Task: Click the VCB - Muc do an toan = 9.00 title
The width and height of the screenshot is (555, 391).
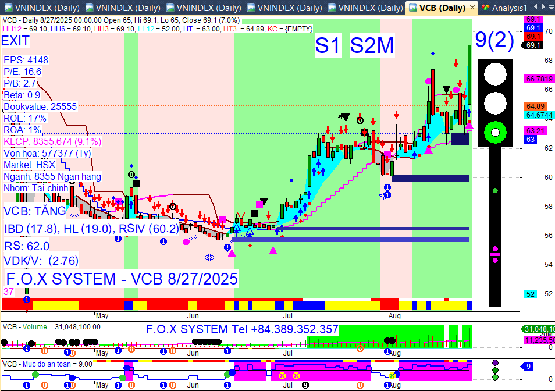Action: (x=48, y=364)
